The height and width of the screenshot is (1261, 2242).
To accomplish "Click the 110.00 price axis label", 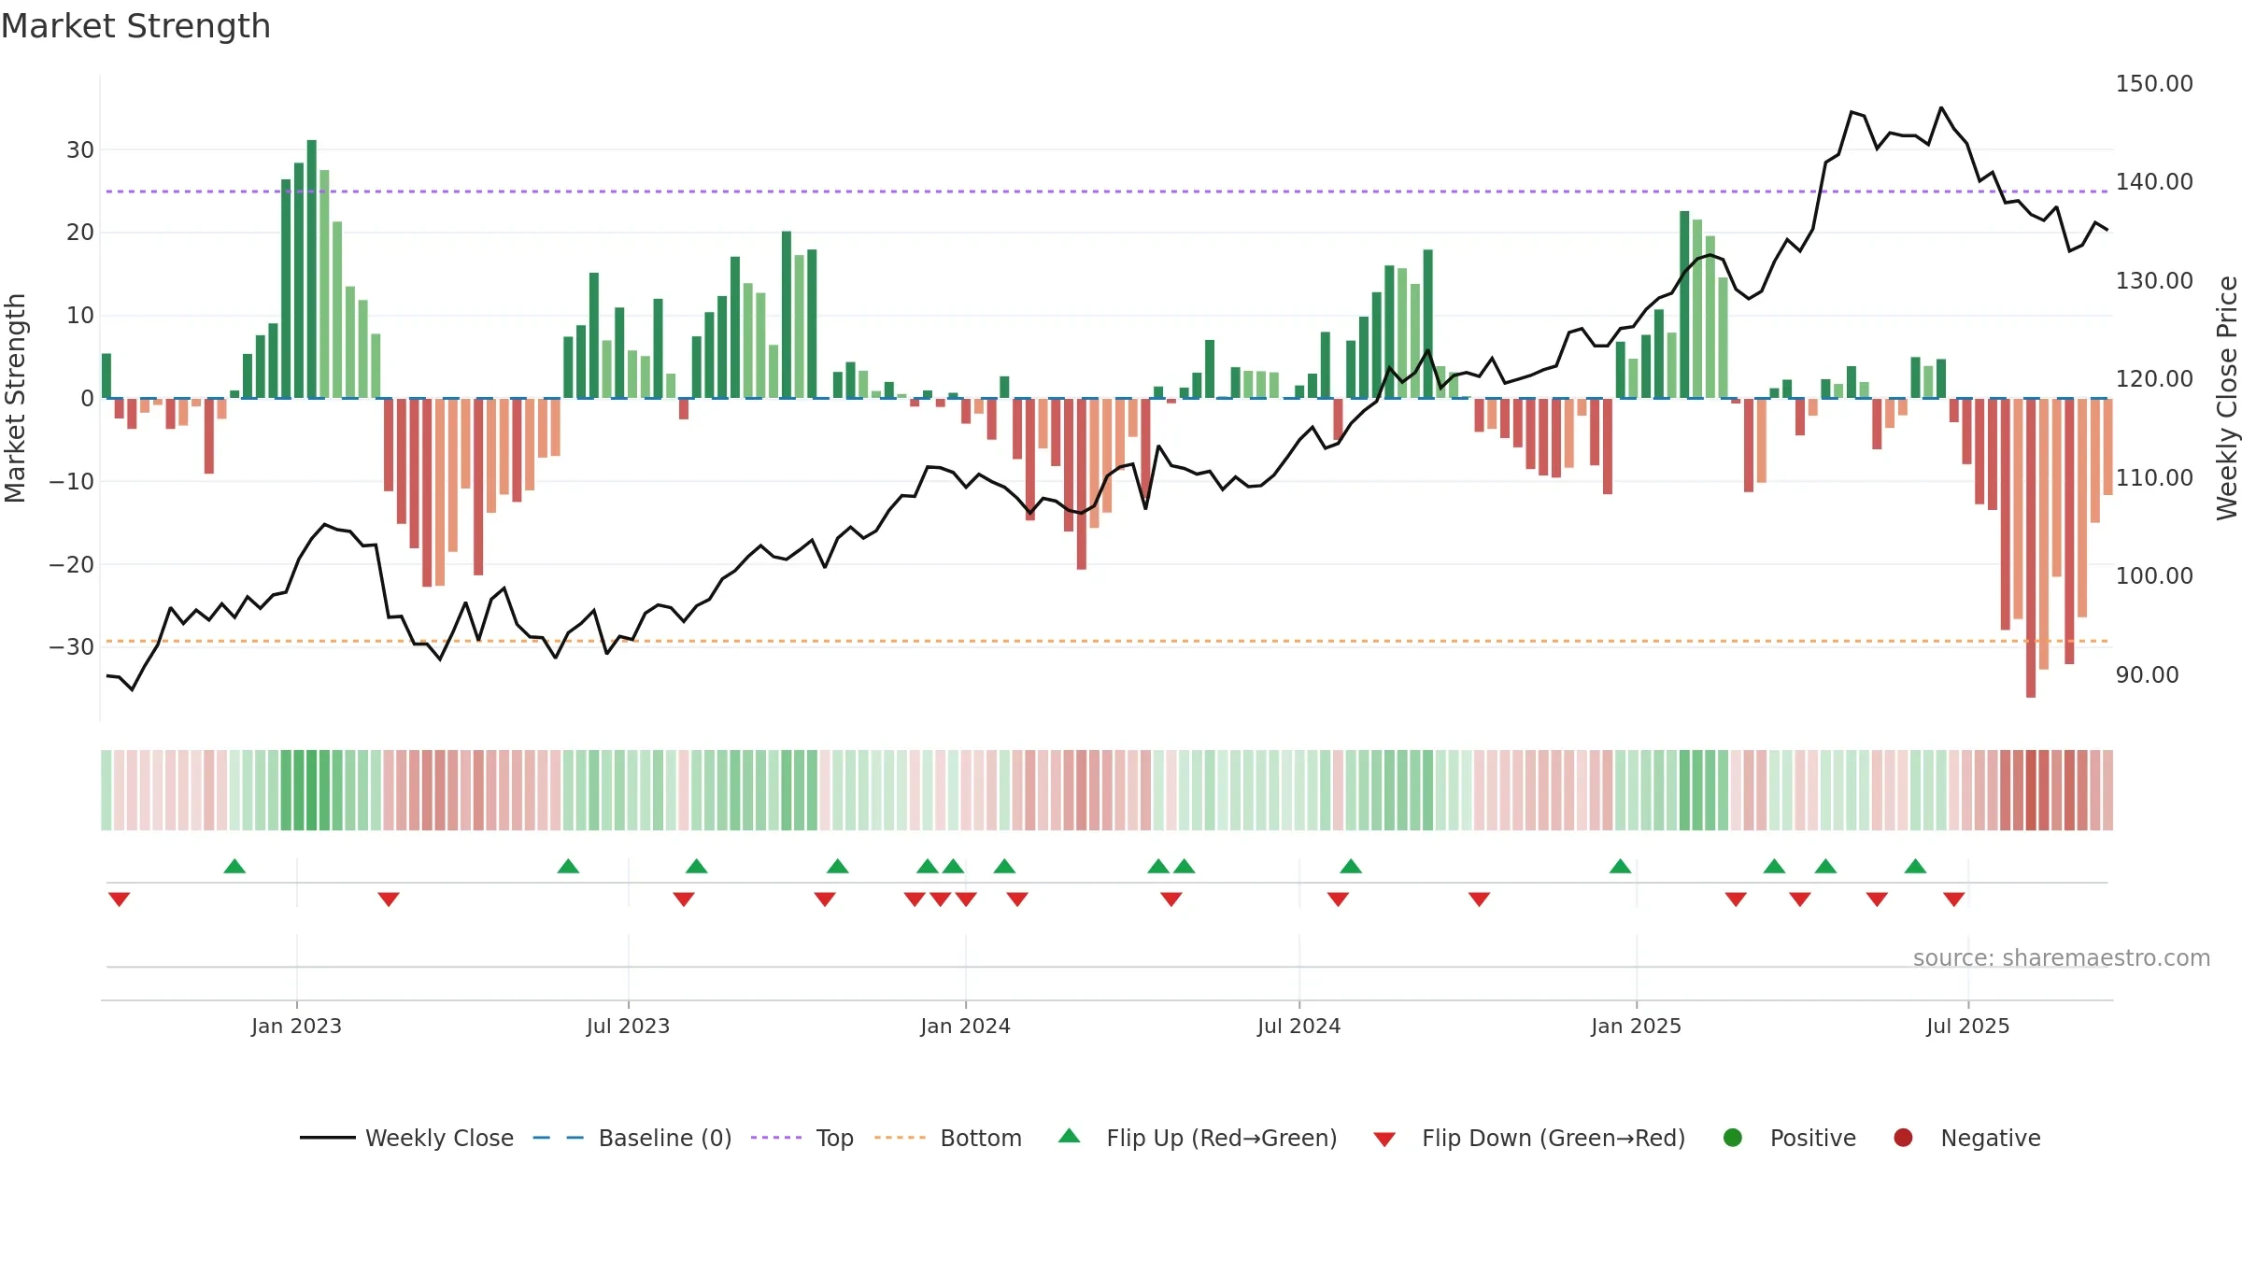I will click(x=2154, y=478).
